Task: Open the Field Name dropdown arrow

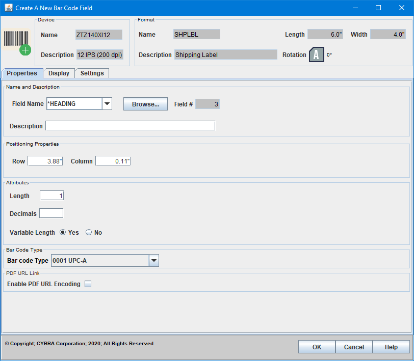Action: 107,104
